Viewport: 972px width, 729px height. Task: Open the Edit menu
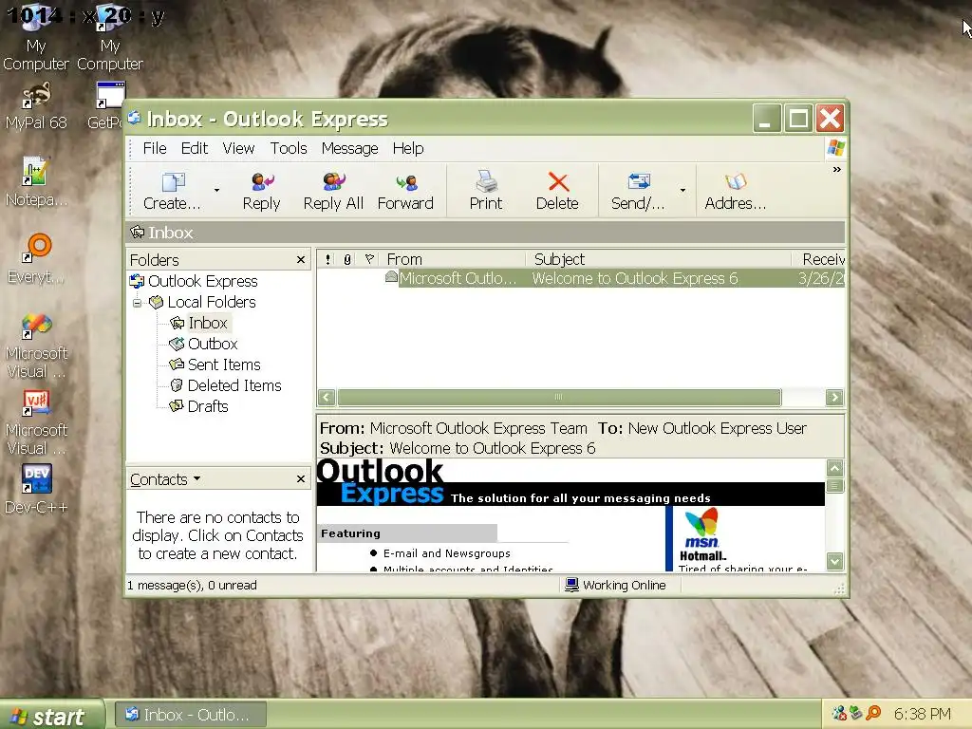194,148
